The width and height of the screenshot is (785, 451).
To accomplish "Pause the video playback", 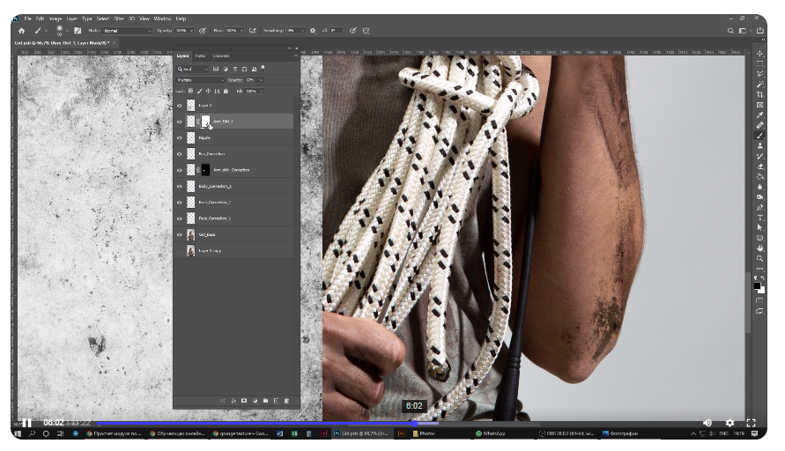I will pyautogui.click(x=26, y=423).
